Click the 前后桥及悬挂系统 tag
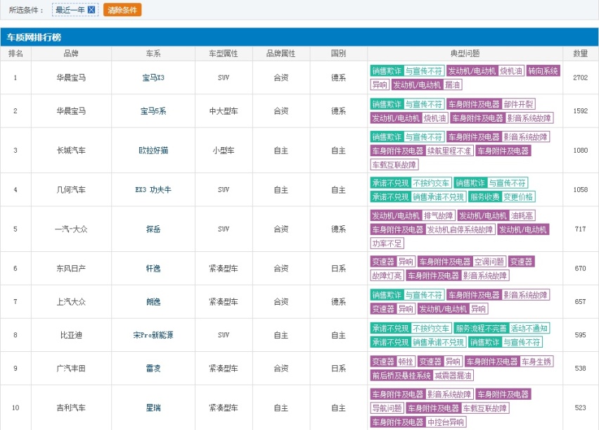599x430 pixels. 401,375
